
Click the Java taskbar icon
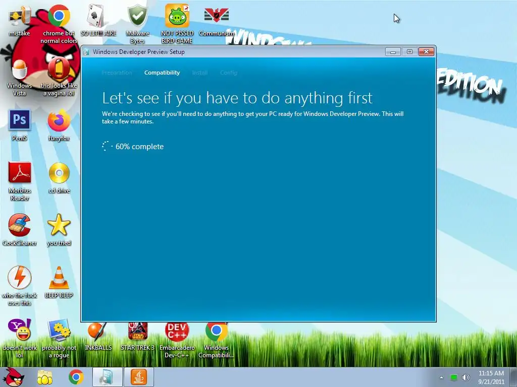pyautogui.click(x=139, y=377)
